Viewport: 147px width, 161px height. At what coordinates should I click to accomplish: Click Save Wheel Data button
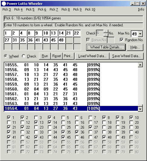point(126,56)
